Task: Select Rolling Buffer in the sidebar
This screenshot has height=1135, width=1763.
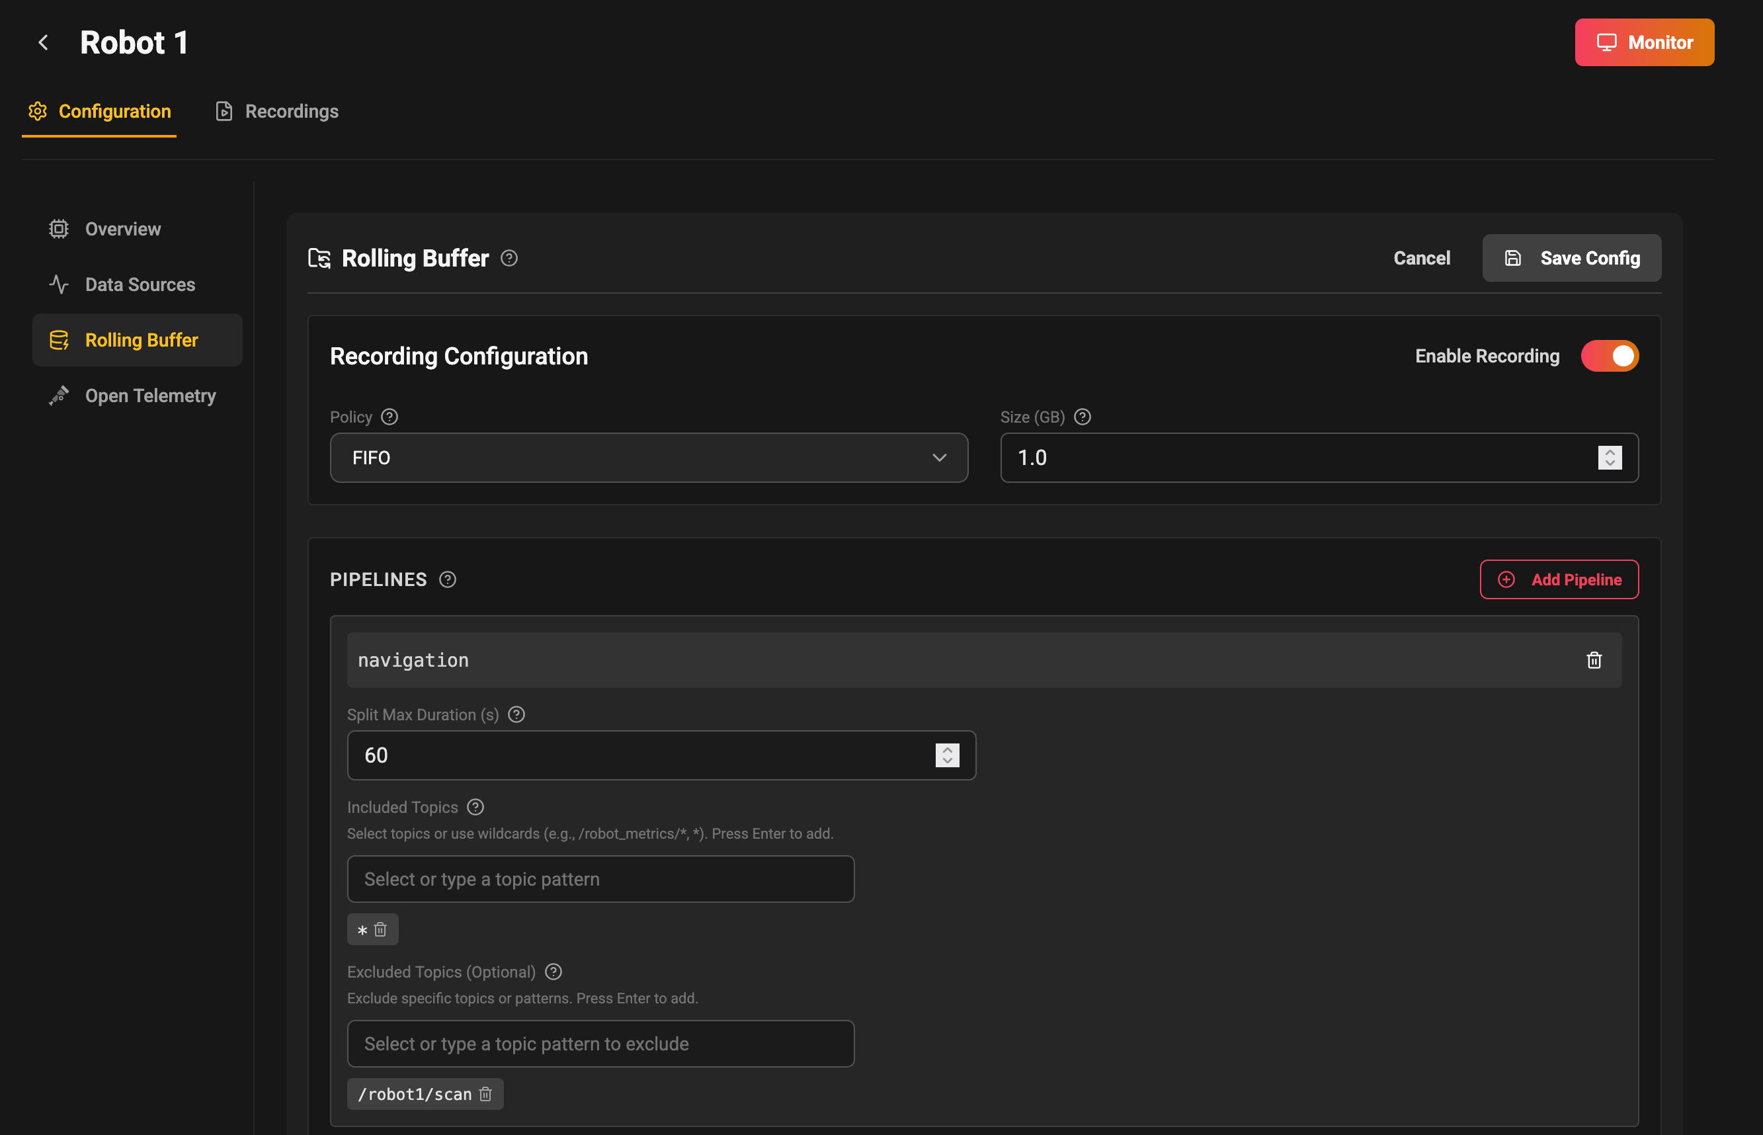Action: pyautogui.click(x=137, y=340)
